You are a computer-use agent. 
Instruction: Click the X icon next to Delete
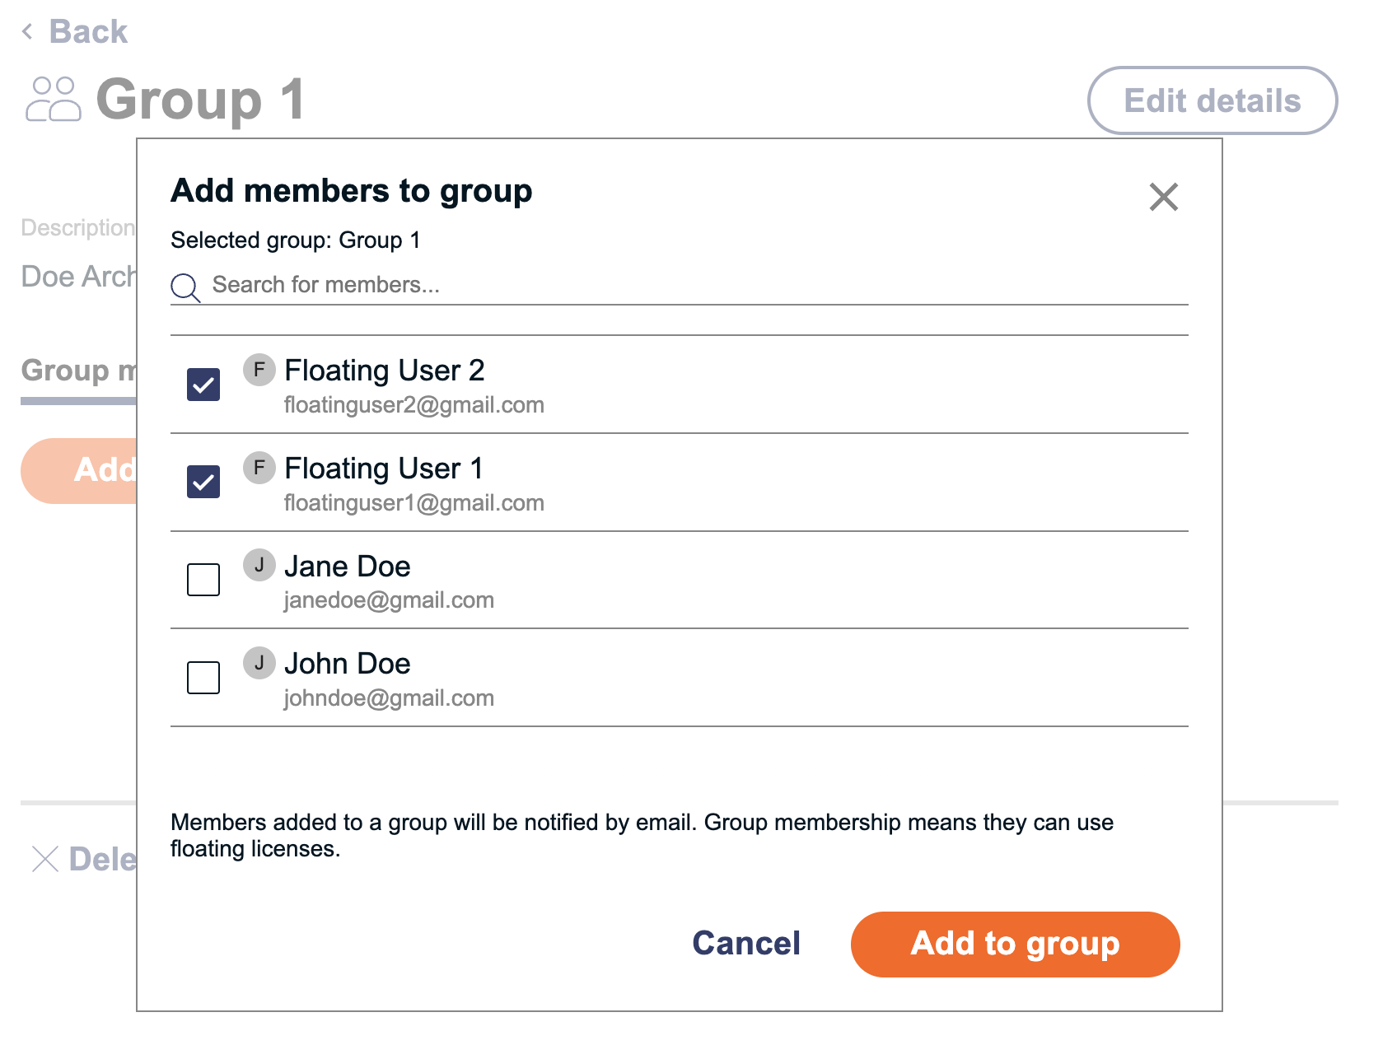coord(44,859)
